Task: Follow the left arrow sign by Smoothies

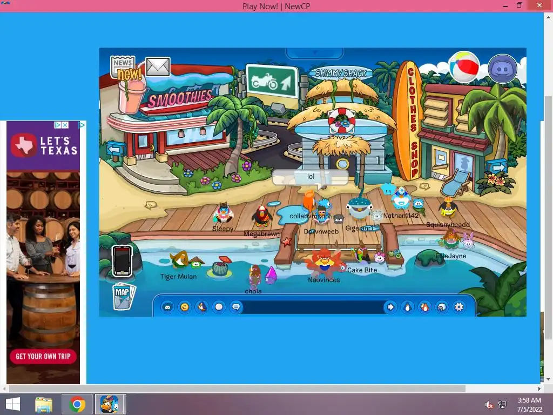Action: point(116,149)
